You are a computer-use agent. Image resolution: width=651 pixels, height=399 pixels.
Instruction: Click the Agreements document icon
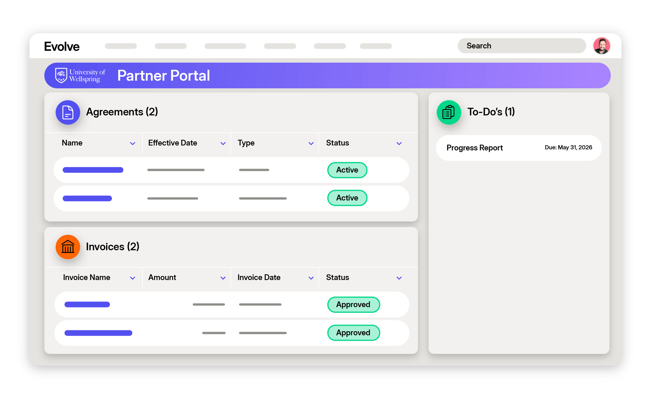pos(68,112)
